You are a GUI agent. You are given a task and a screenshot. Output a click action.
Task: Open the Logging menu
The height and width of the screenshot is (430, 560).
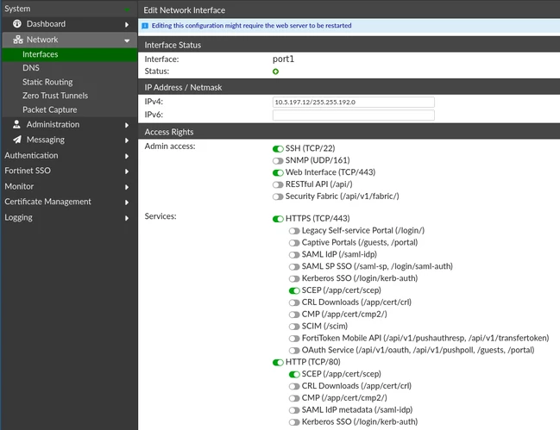70,217
